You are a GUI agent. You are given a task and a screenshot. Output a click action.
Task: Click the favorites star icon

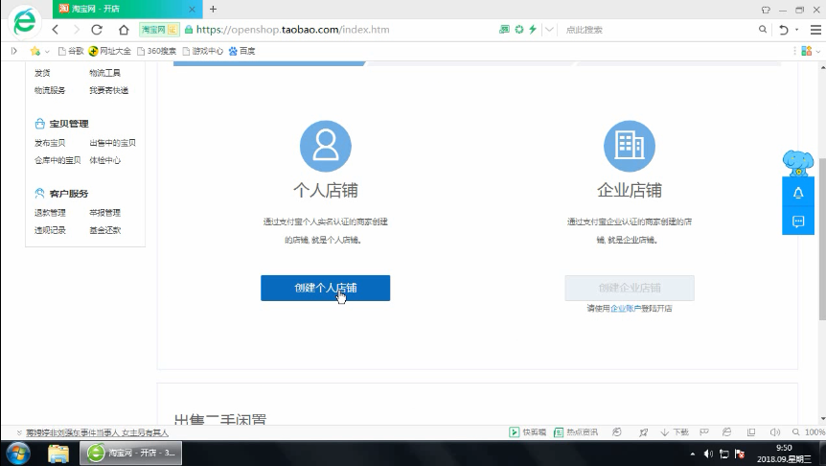35,51
